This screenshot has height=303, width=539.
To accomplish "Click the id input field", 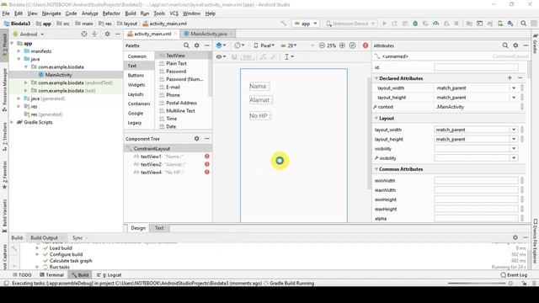I will tap(476, 67).
